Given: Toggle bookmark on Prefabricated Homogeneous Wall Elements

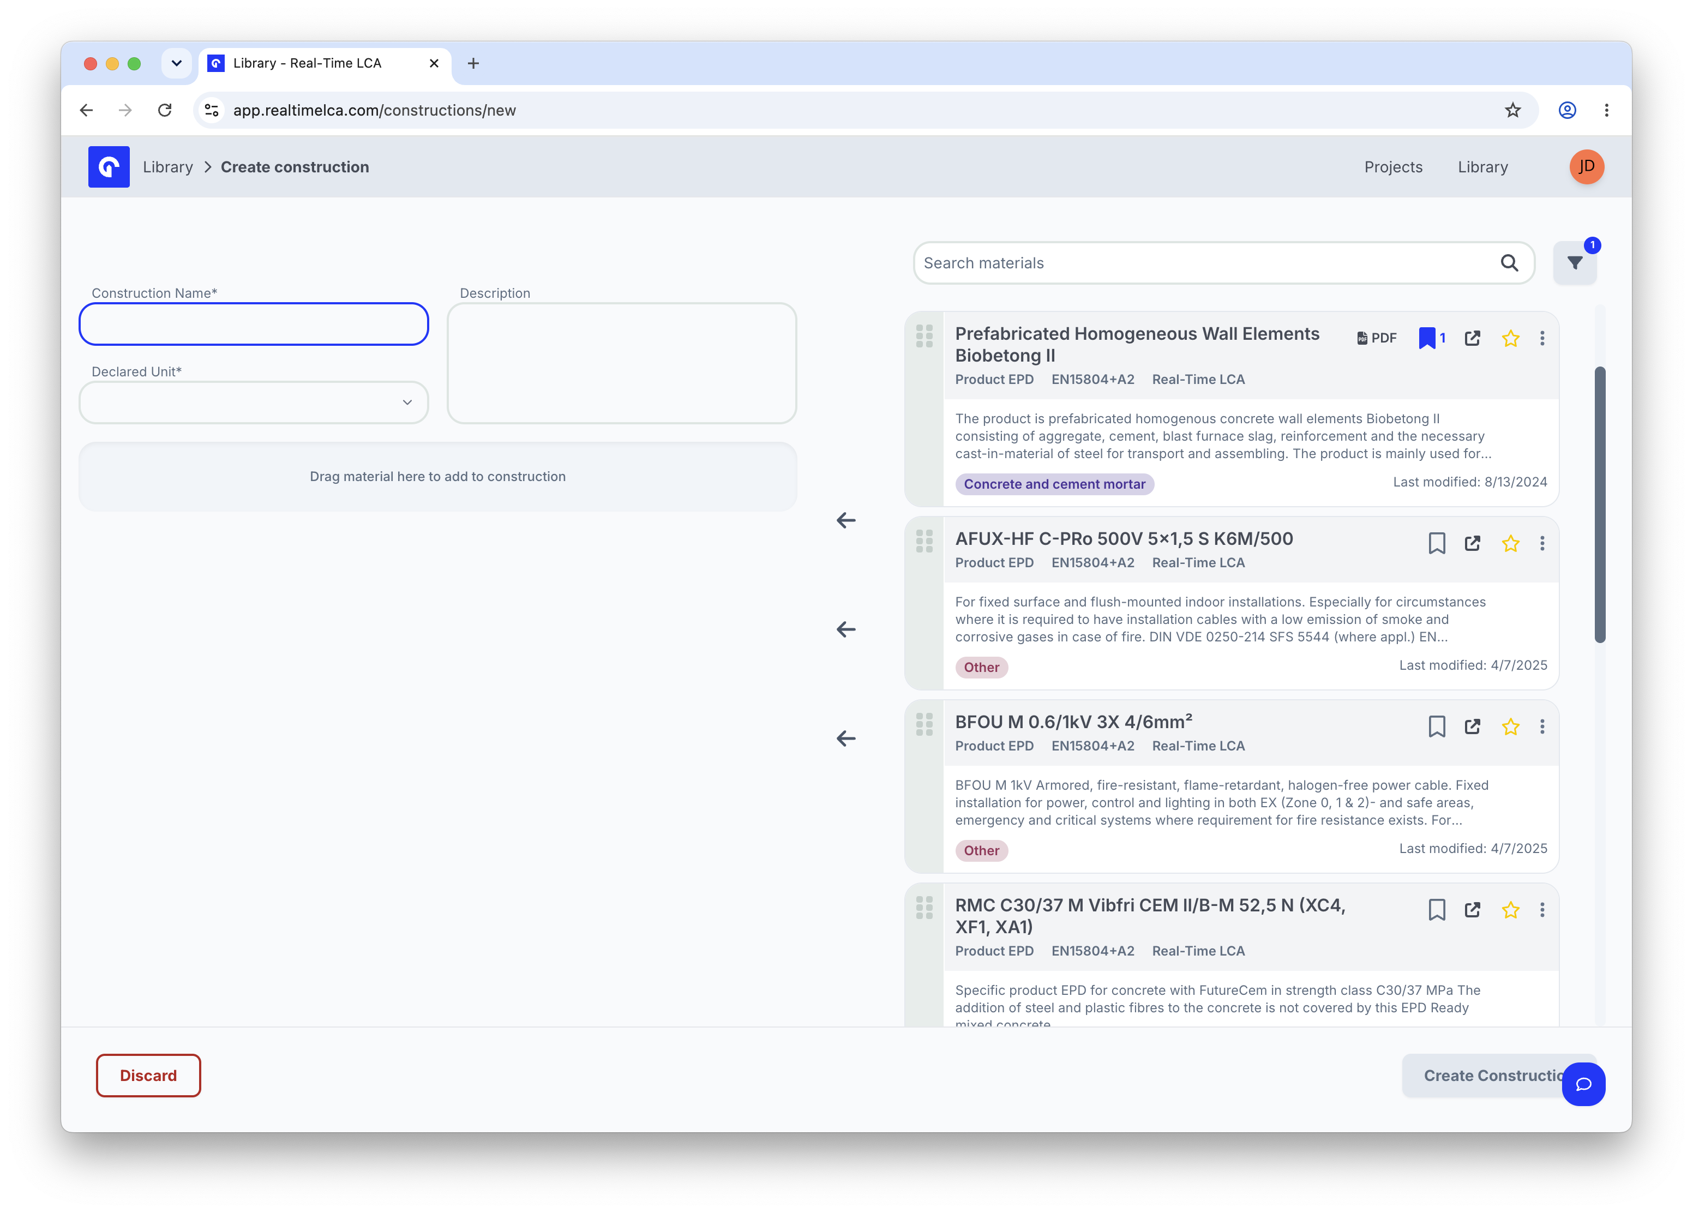Looking at the screenshot, I should 1432,338.
